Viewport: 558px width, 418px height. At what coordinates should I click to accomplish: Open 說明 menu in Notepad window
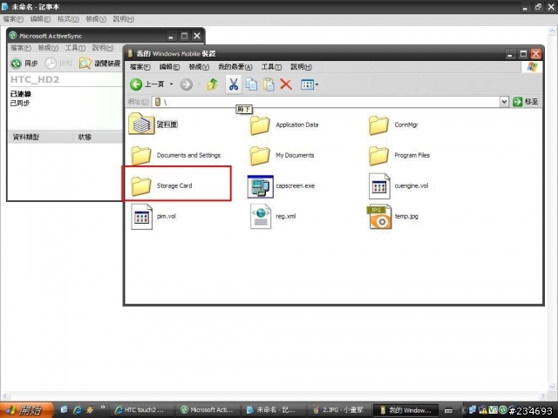pos(124,19)
